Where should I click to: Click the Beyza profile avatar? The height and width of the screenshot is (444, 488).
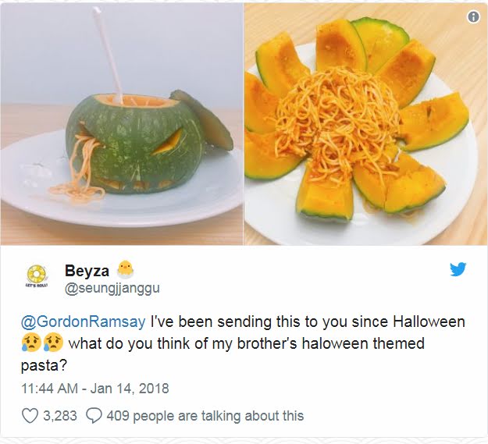(37, 275)
